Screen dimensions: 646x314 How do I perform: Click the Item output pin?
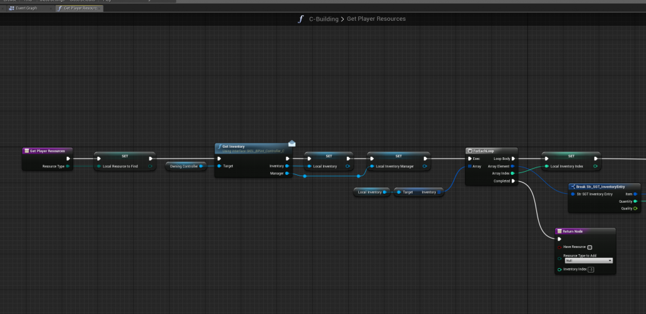(x=635, y=194)
